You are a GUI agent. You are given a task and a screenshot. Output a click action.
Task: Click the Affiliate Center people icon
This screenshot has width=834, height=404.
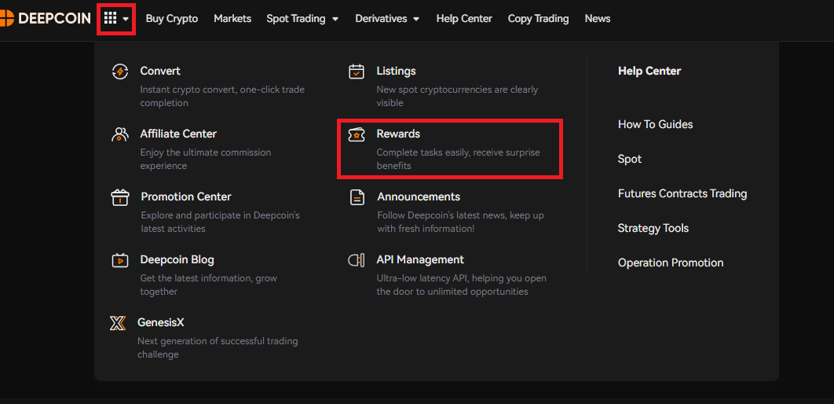120,134
